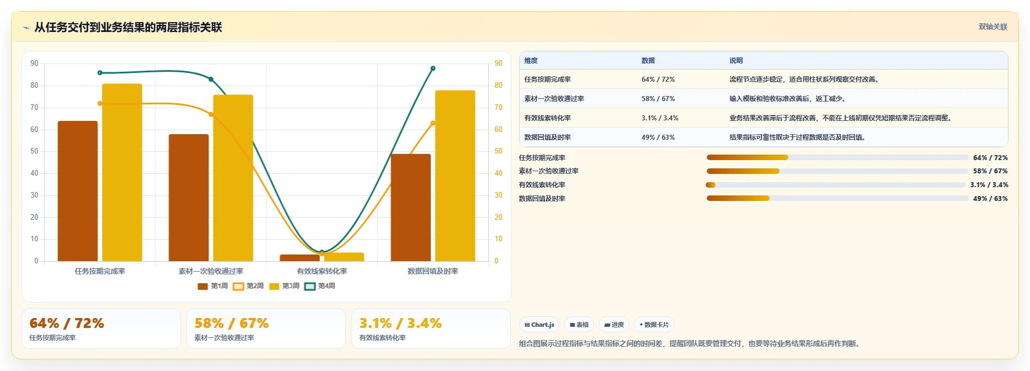Click the table cell value 64% / 72%

[658, 79]
